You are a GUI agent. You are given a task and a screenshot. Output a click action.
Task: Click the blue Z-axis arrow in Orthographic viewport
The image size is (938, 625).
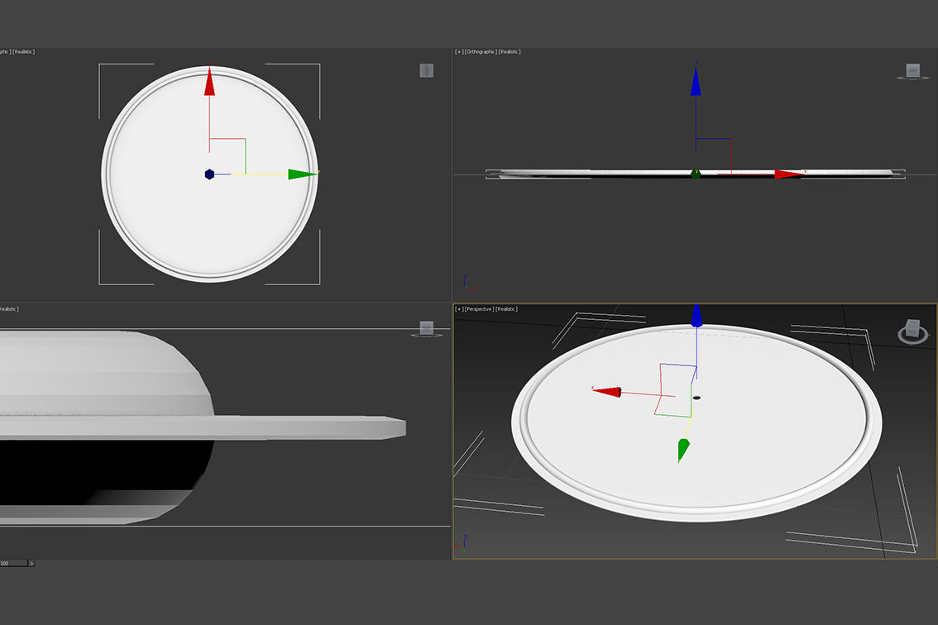click(696, 80)
